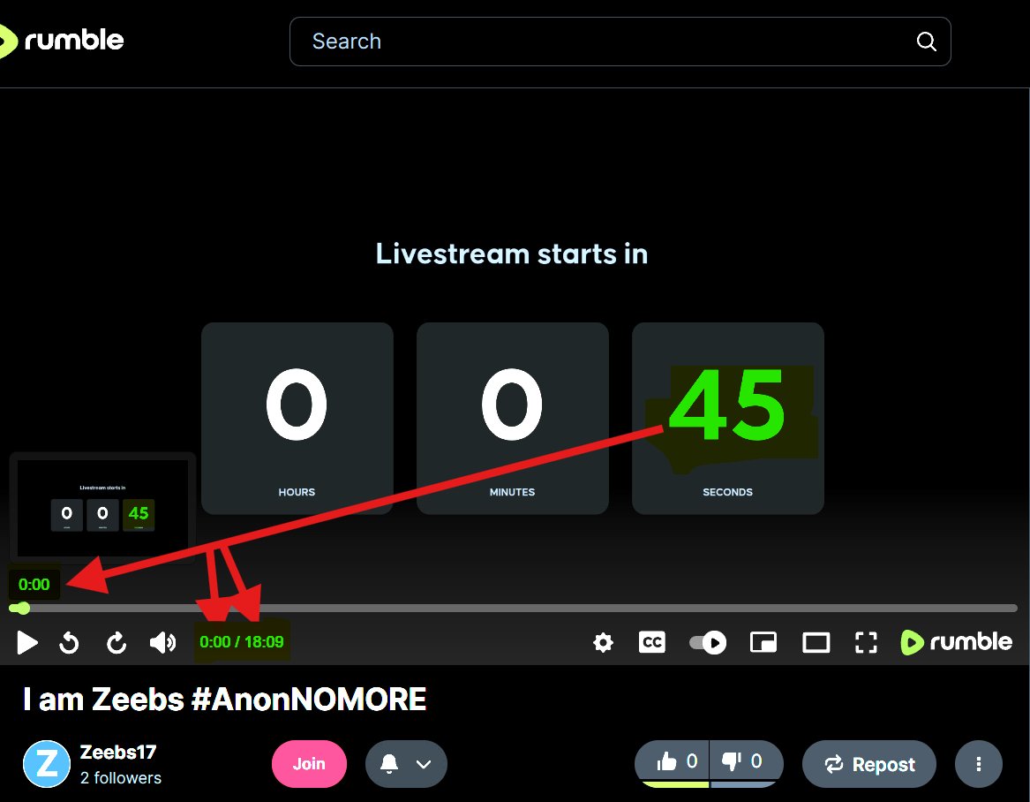The height and width of the screenshot is (802, 1030).
Task: Click the video title I am Zeebs #AnonNOMORE
Action: [x=225, y=699]
